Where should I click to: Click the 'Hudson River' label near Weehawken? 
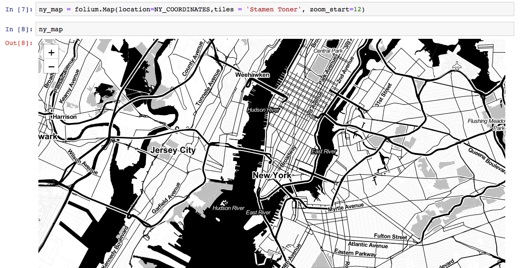click(x=263, y=110)
